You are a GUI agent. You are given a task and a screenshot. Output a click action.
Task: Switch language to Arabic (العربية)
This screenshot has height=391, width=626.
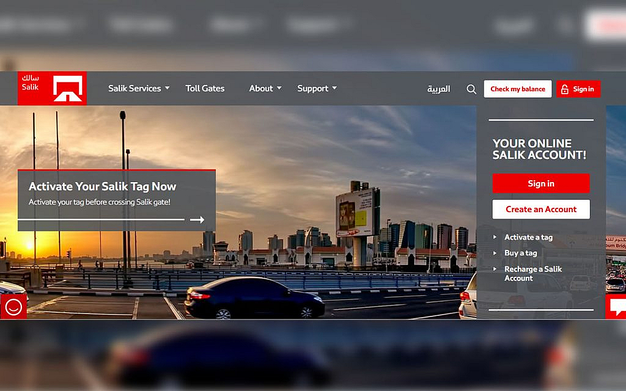(x=438, y=89)
